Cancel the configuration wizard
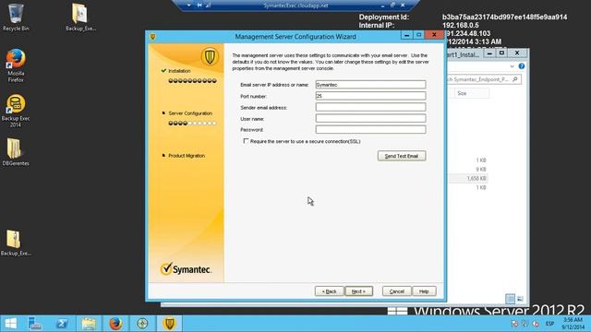591x332 pixels. [396, 291]
